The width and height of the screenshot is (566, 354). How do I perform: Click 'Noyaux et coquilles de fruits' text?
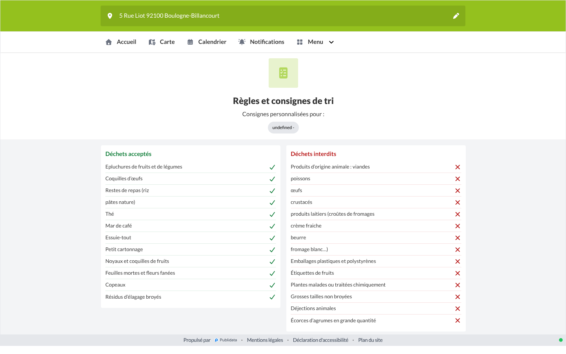pos(137,261)
